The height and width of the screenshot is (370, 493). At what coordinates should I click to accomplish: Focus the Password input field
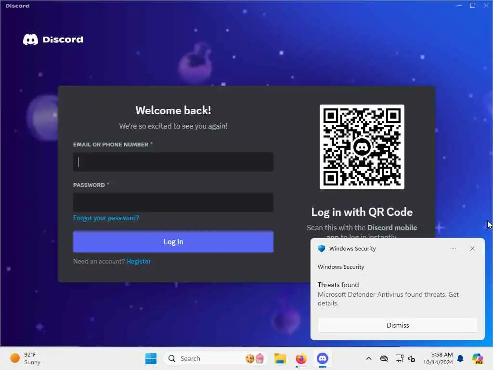coord(173,202)
